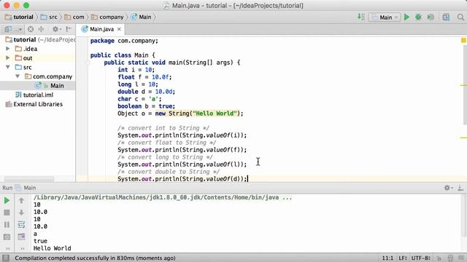Change line separator LF in status bar
This screenshot has width=467, height=262.
pos(403,258)
